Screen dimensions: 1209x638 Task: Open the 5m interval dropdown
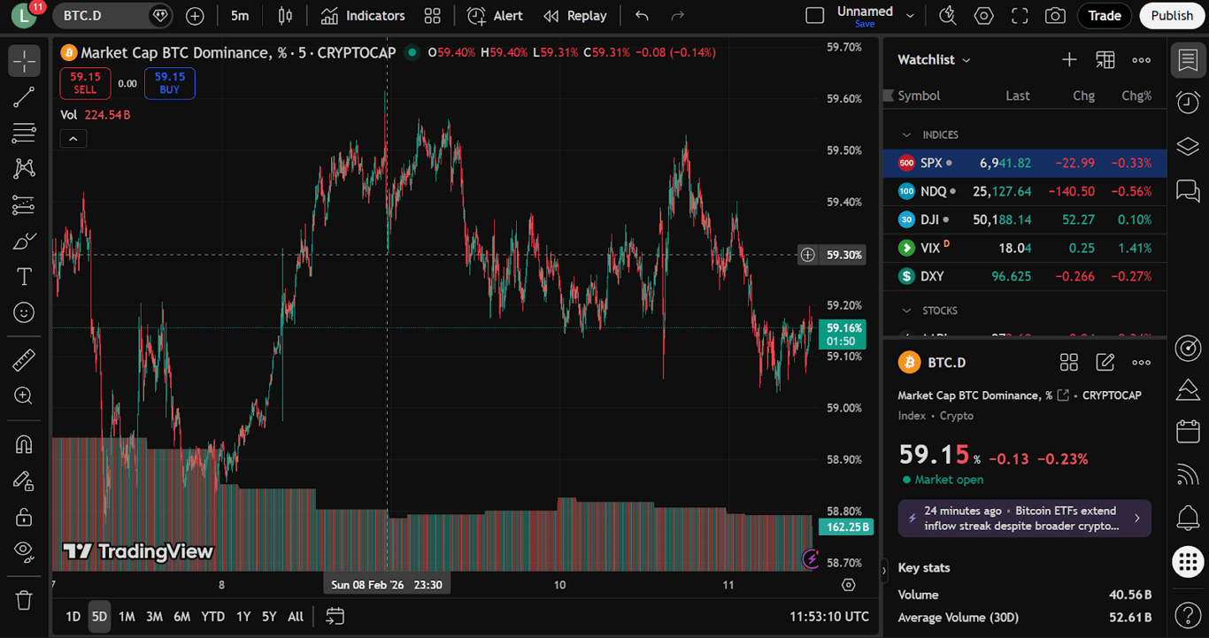[x=240, y=16]
